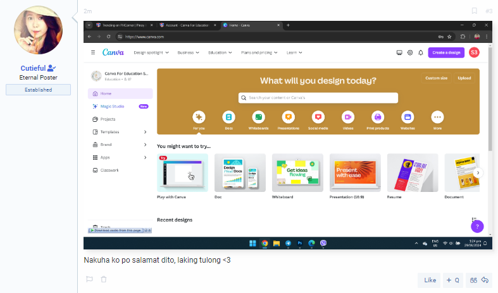
Task: Switch to the Trending on PHCorner tab
Action: [x=125, y=25]
